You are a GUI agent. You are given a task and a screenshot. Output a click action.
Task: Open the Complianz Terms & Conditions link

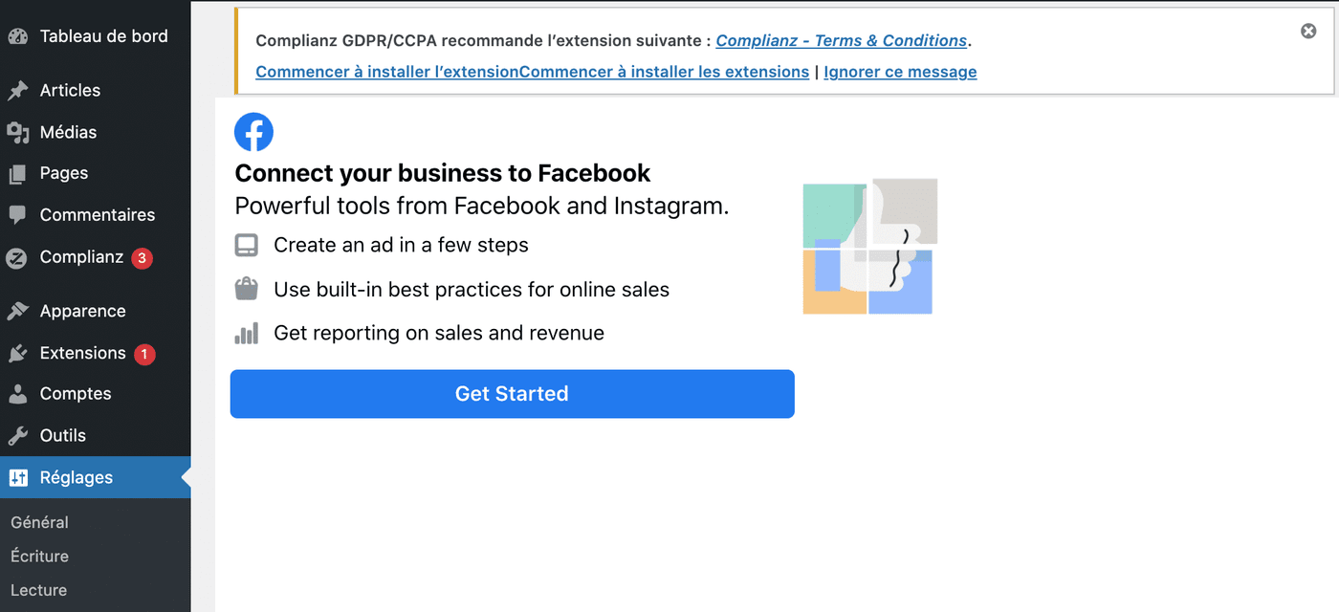point(841,40)
